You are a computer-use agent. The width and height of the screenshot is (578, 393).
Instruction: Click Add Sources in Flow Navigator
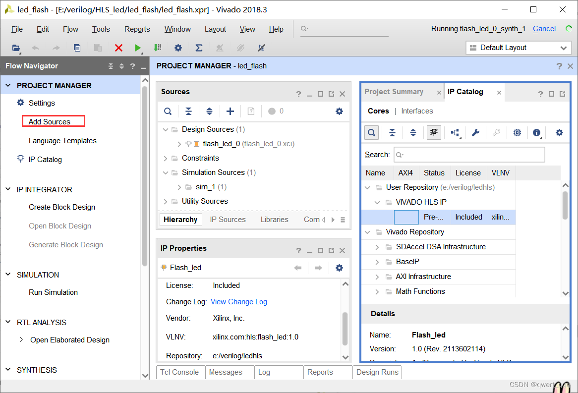coord(50,121)
